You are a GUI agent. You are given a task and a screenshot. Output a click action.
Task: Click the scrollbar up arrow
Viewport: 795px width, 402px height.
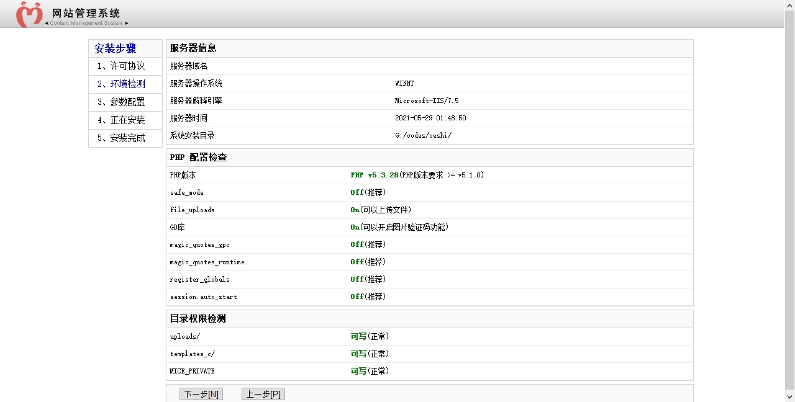(789, 5)
